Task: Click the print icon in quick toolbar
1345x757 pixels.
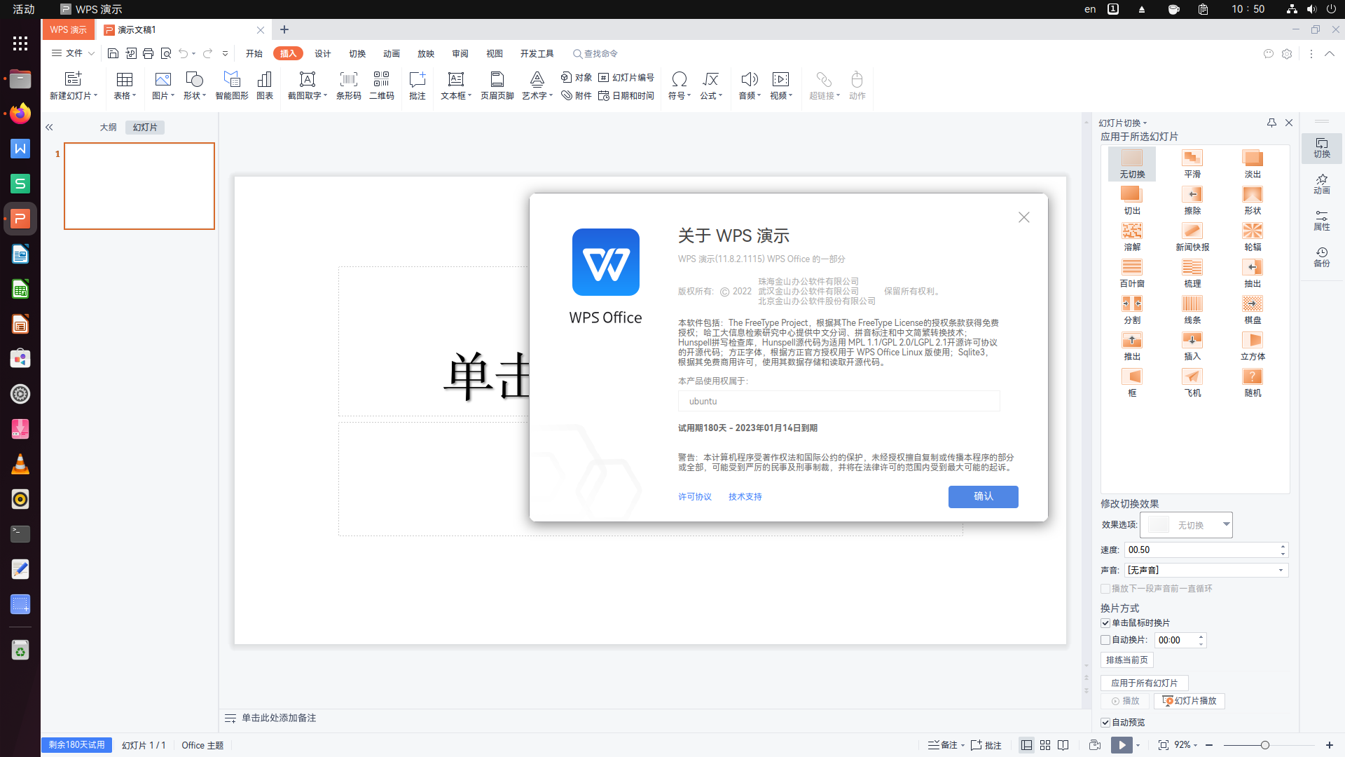Action: [x=148, y=53]
